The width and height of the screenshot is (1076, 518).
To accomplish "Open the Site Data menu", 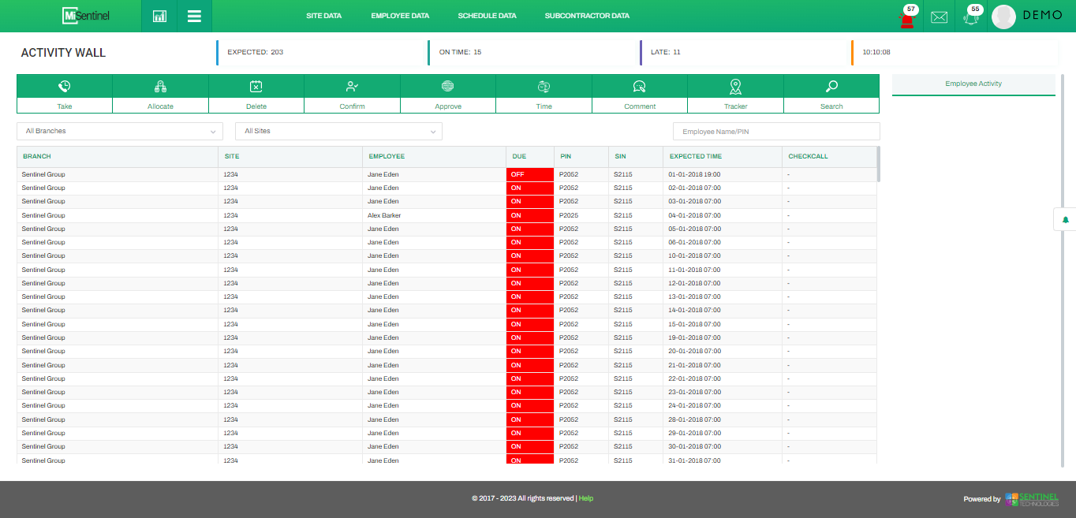I will pos(323,16).
